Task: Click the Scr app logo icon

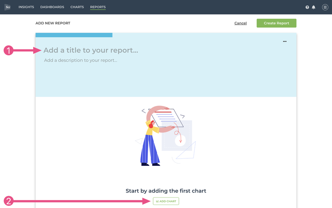Action: (8, 7)
